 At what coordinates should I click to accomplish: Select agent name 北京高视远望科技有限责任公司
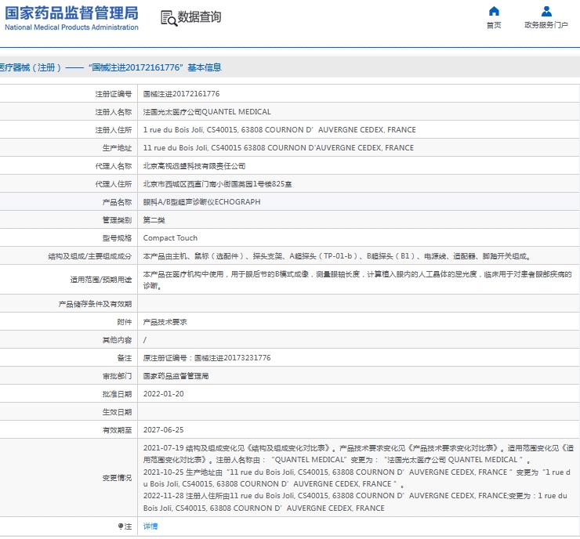coord(194,166)
